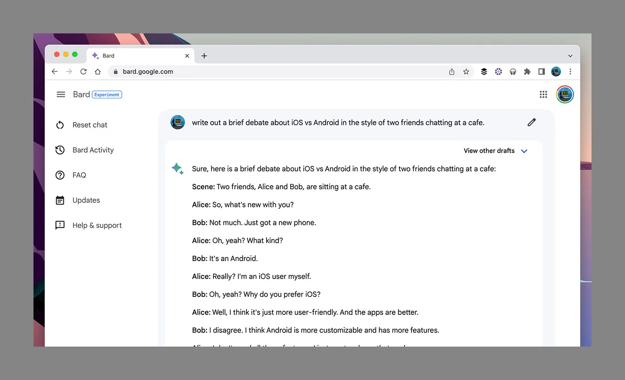Open the Google apps launcher grid
The image size is (625, 380).
point(543,94)
